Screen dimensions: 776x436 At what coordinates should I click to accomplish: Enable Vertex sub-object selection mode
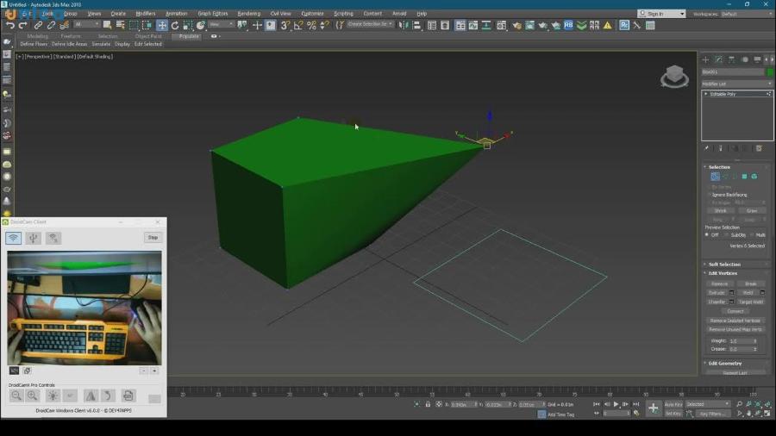point(715,177)
